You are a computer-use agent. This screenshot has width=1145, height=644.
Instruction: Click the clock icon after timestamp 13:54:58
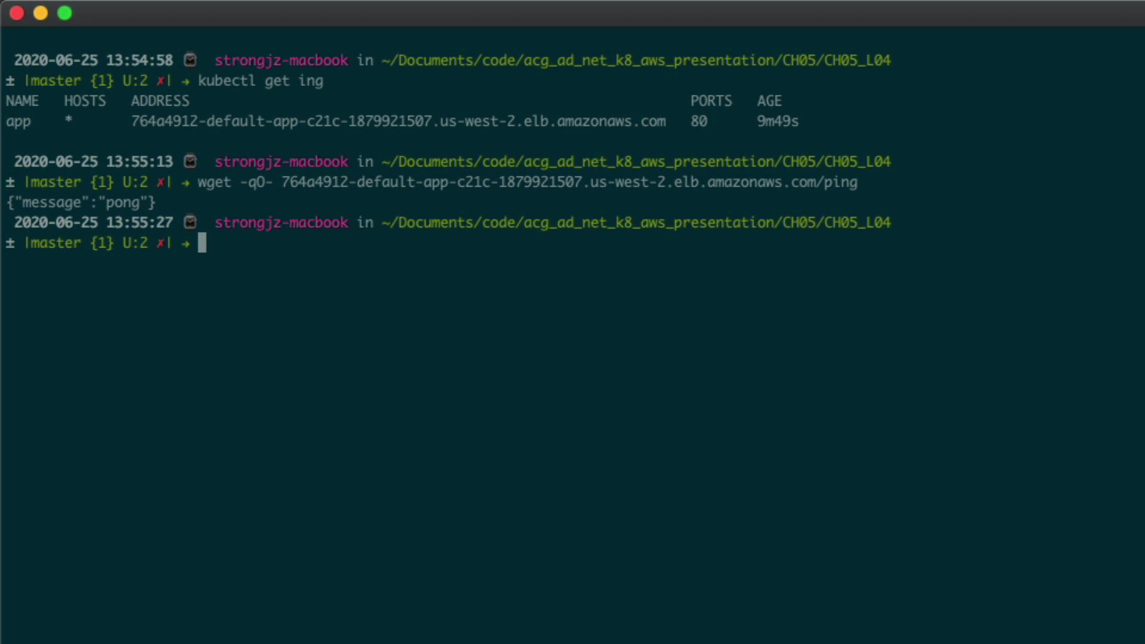pyautogui.click(x=190, y=60)
